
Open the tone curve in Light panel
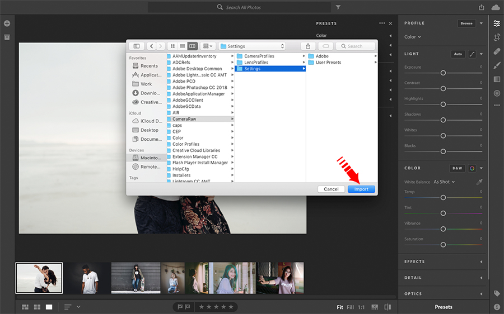pyautogui.click(x=472, y=54)
